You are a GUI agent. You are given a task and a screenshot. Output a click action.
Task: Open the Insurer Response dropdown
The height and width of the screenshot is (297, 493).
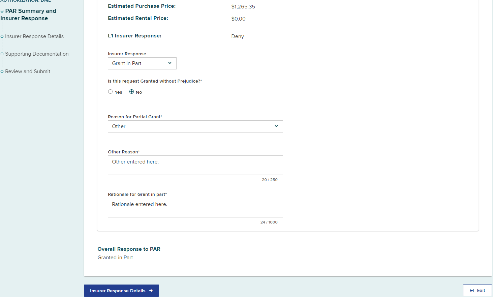142,63
